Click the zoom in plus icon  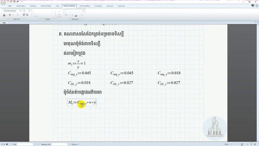coord(248,144)
